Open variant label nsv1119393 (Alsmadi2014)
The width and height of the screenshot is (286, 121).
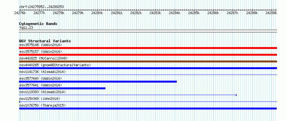(42, 92)
